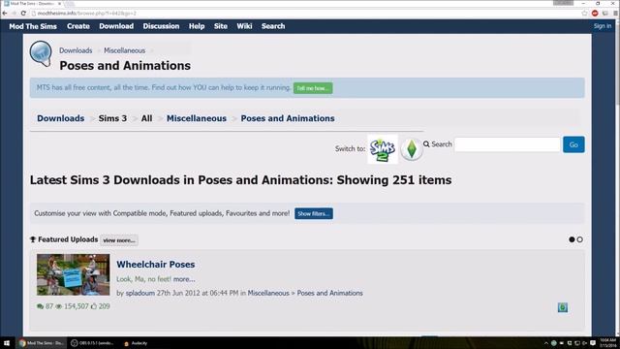The height and width of the screenshot is (349, 620).
Task: Bookmark page with the star icon
Action: tap(584, 13)
